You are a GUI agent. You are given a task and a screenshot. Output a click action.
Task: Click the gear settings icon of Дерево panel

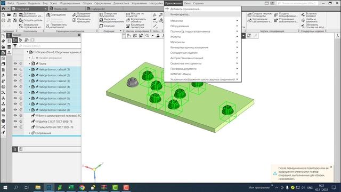[x=79, y=35]
